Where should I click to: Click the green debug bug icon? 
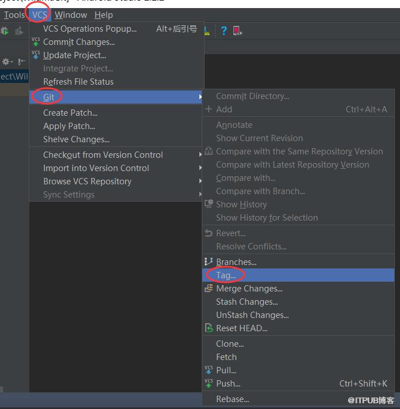click(5, 31)
